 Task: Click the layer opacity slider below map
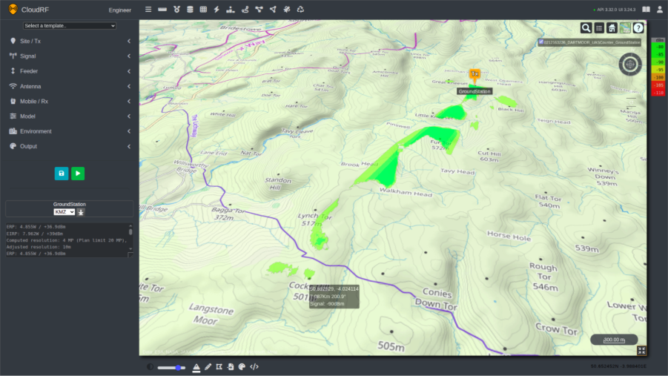tap(171, 367)
